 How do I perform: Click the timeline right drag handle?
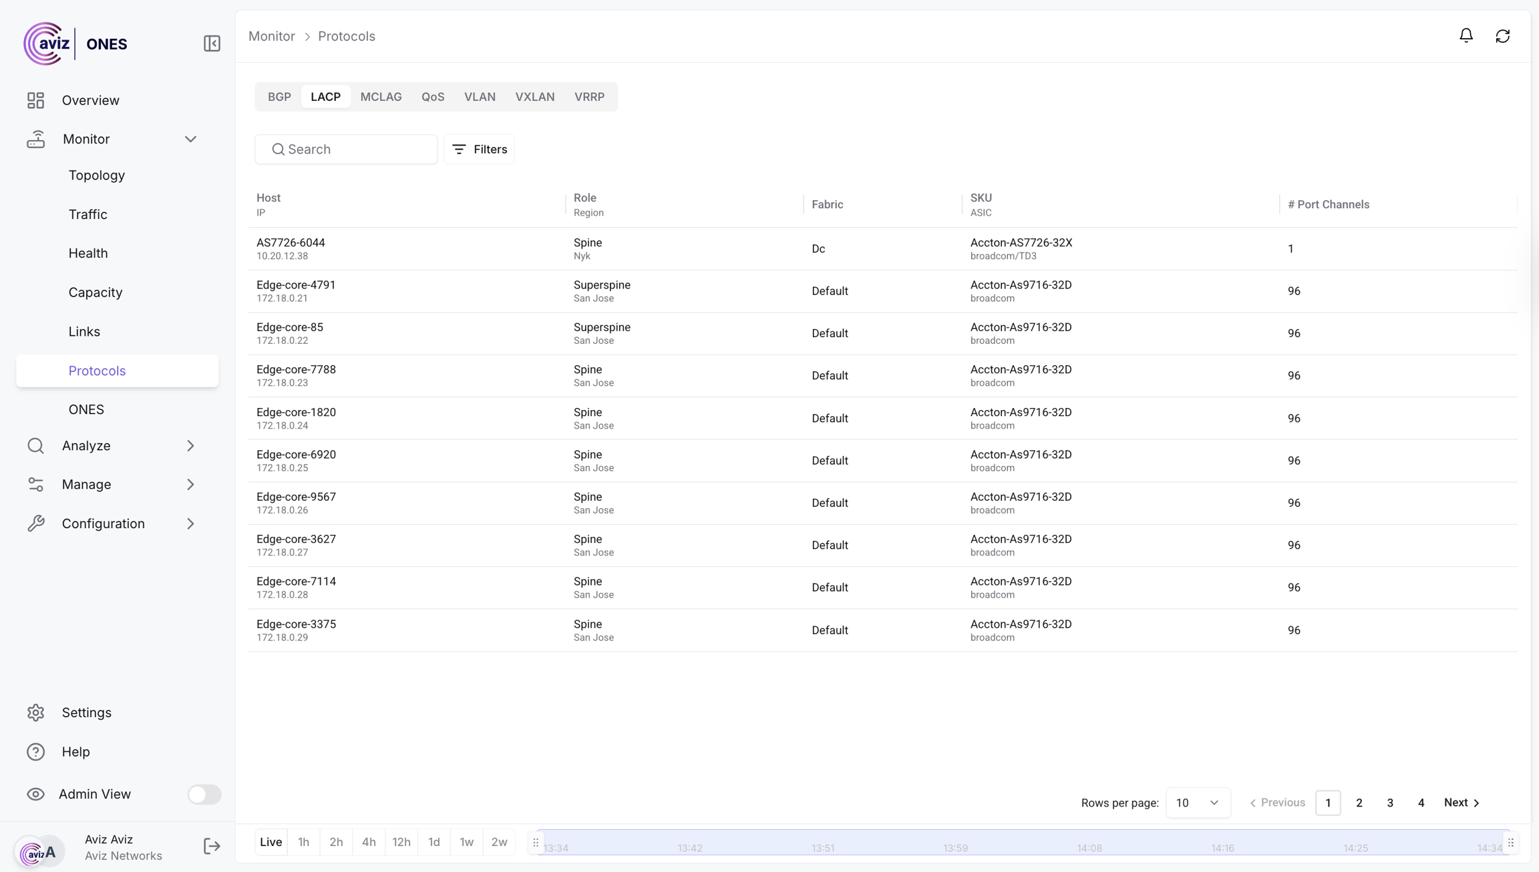point(1510,843)
